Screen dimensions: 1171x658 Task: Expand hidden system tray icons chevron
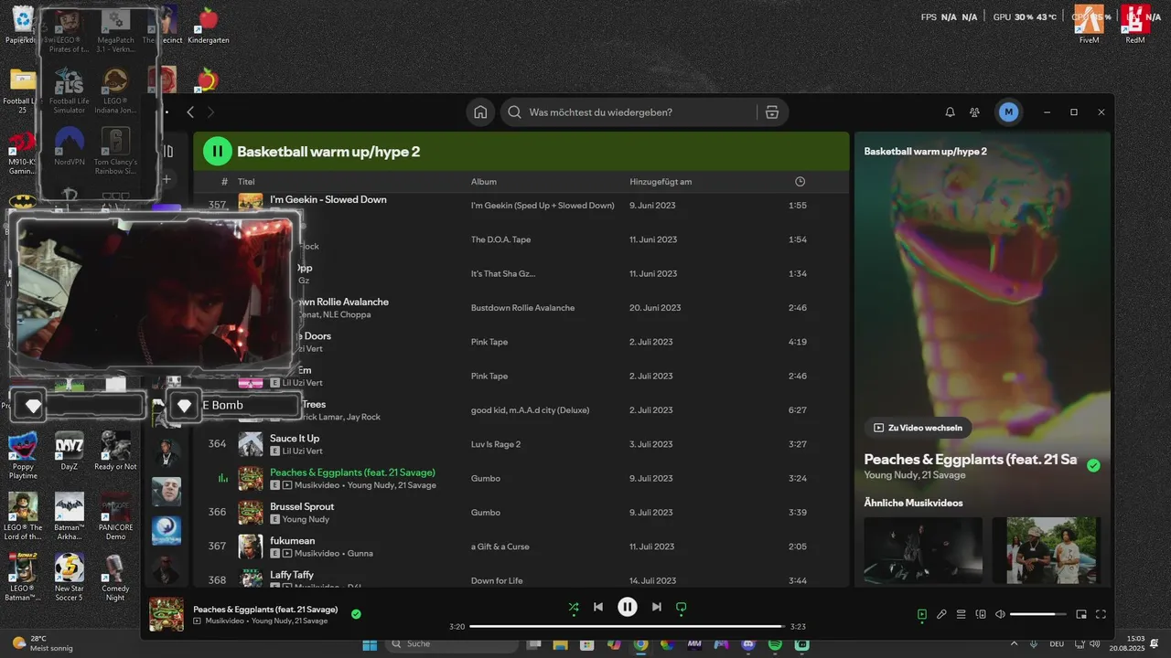(x=1014, y=644)
